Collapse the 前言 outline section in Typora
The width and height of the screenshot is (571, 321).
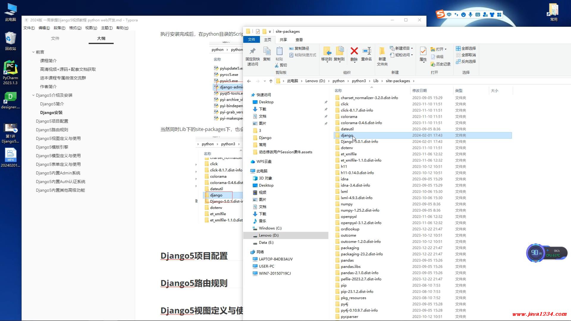pyautogui.click(x=33, y=52)
